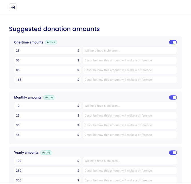Click description field beside one-time 25 amount
This screenshot has width=191, height=184.
point(130,51)
